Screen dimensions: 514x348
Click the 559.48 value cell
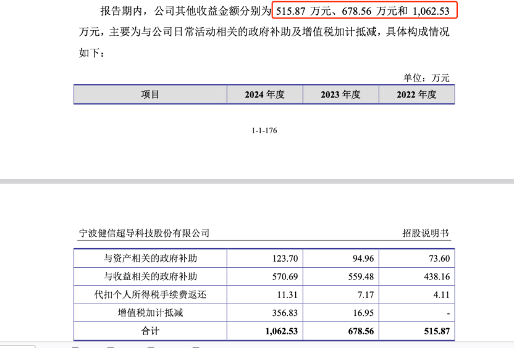(x=361, y=276)
